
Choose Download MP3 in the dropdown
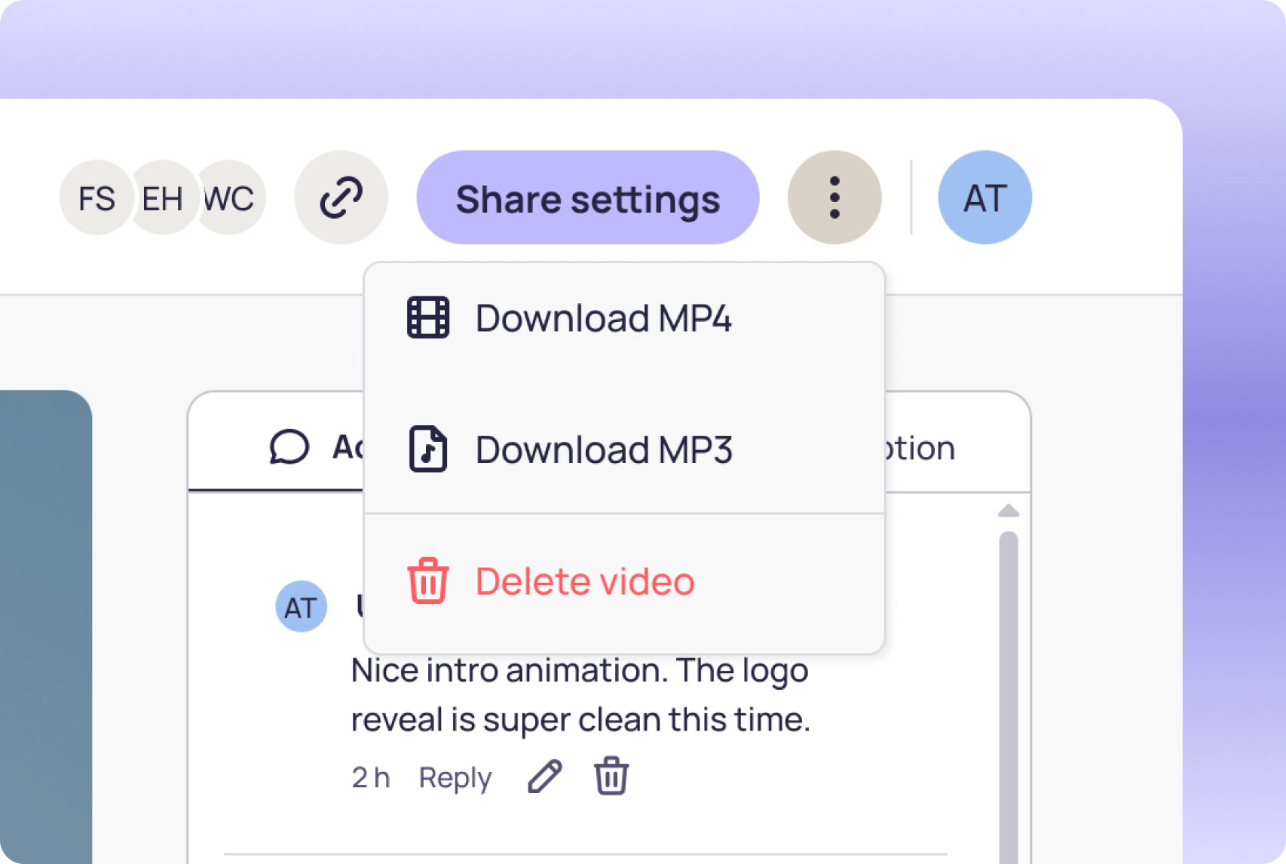click(603, 449)
